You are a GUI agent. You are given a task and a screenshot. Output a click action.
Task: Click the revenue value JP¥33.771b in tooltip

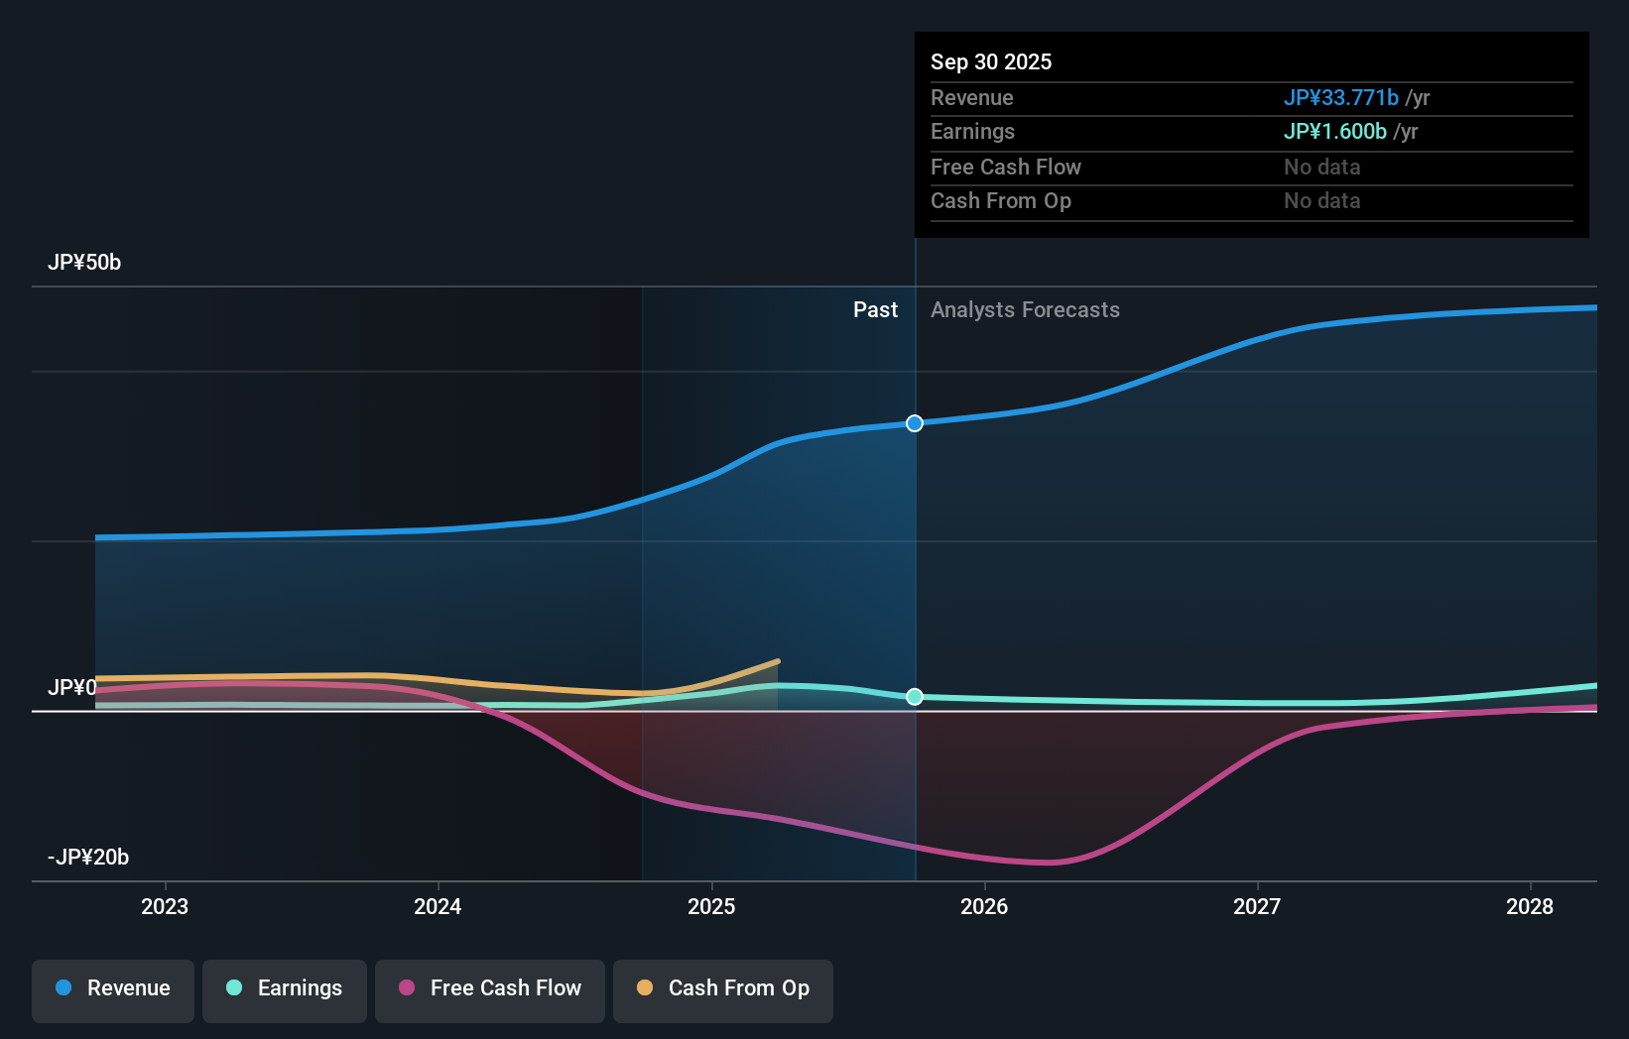(x=1343, y=97)
